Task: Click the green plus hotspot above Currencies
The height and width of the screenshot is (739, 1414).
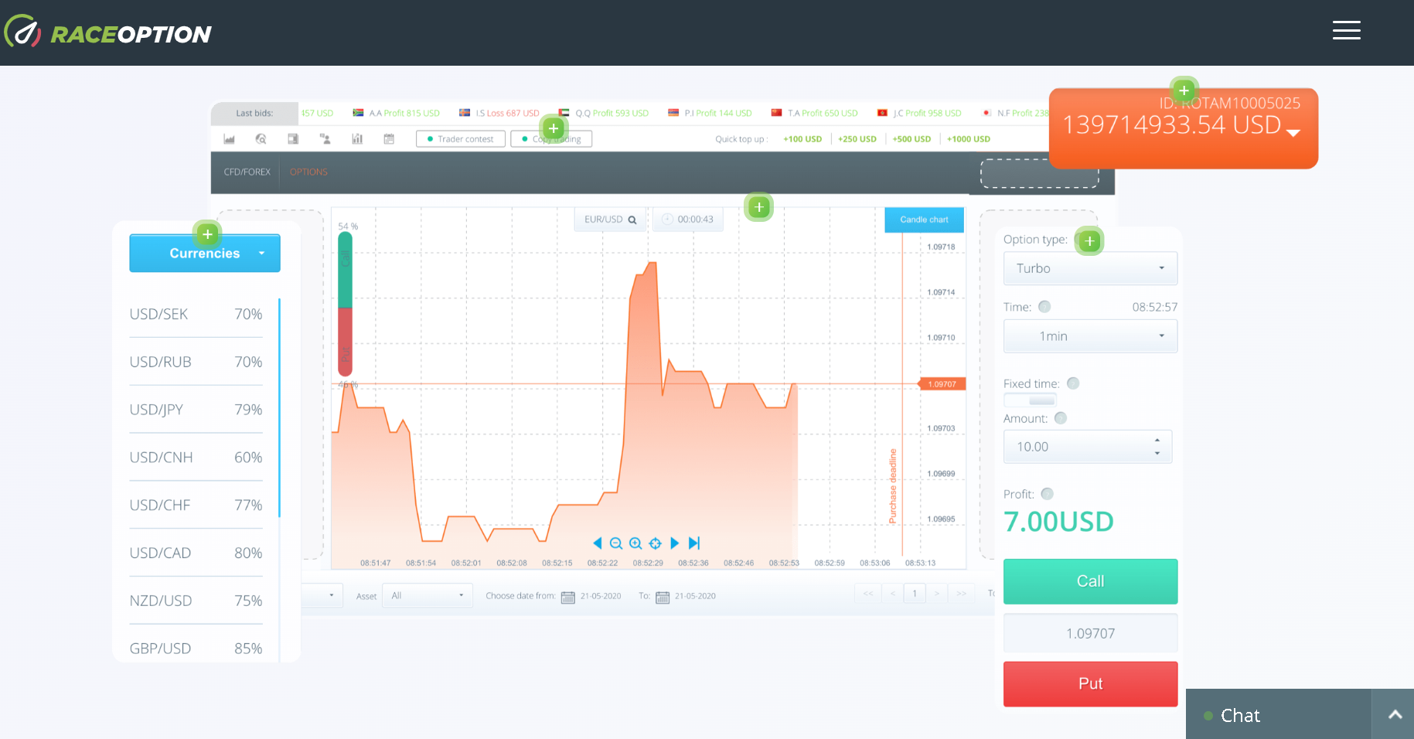Action: (207, 234)
